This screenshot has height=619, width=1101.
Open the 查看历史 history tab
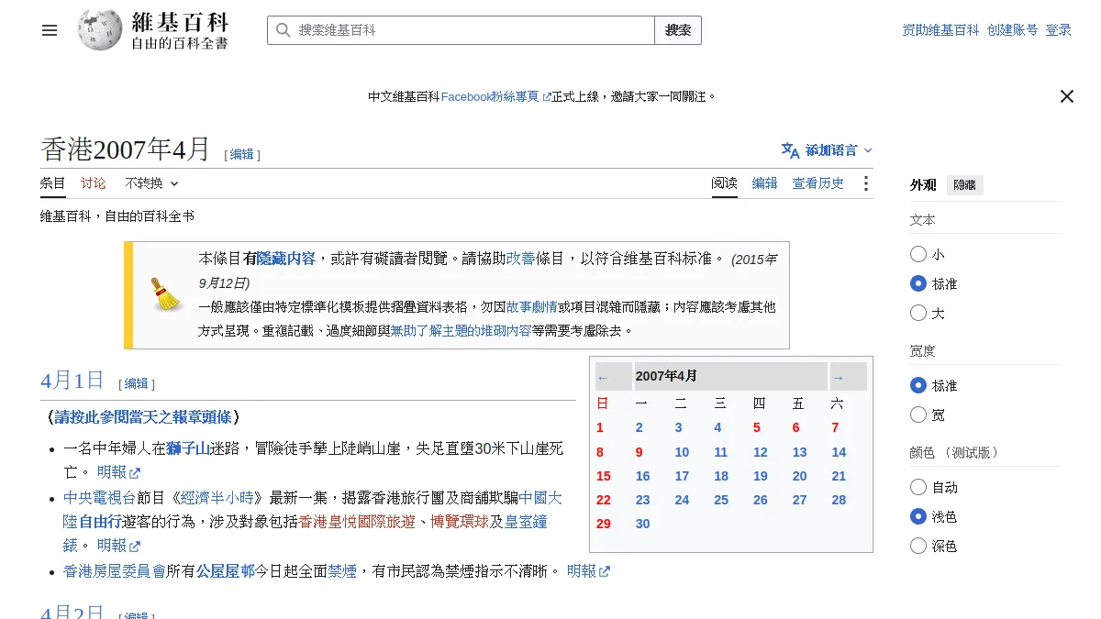click(818, 183)
